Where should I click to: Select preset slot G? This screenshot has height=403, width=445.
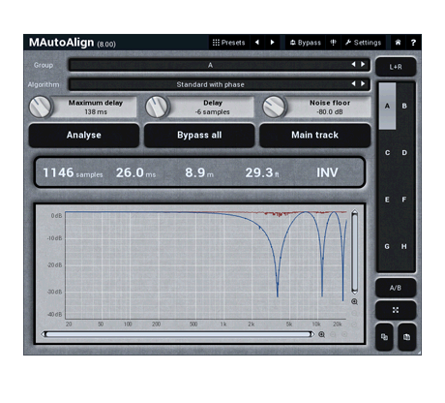point(387,246)
